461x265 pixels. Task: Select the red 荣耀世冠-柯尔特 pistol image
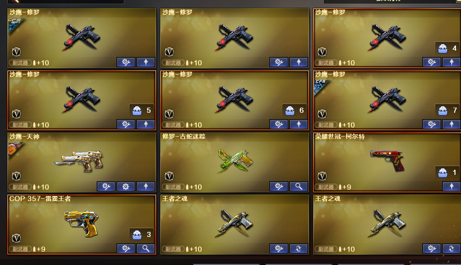pyautogui.click(x=387, y=160)
